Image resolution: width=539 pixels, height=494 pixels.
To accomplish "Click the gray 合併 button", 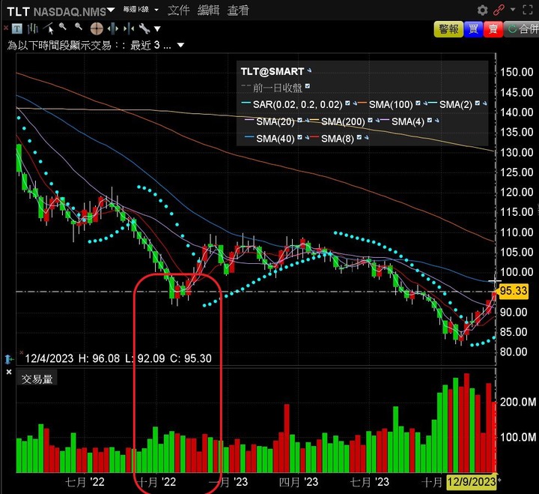I will [522, 29].
